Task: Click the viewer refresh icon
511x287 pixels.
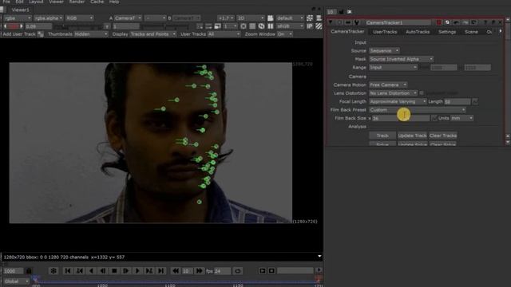Action: coord(261,26)
